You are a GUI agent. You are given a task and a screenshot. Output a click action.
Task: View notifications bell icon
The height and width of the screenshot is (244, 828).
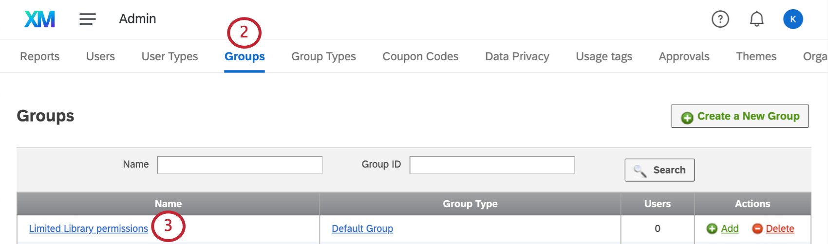click(x=756, y=19)
